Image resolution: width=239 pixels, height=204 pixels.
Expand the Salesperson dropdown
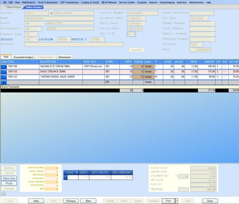click(40, 29)
